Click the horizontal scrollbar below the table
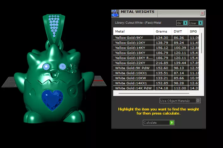Screen dimensions: 223x148 point(154,93)
